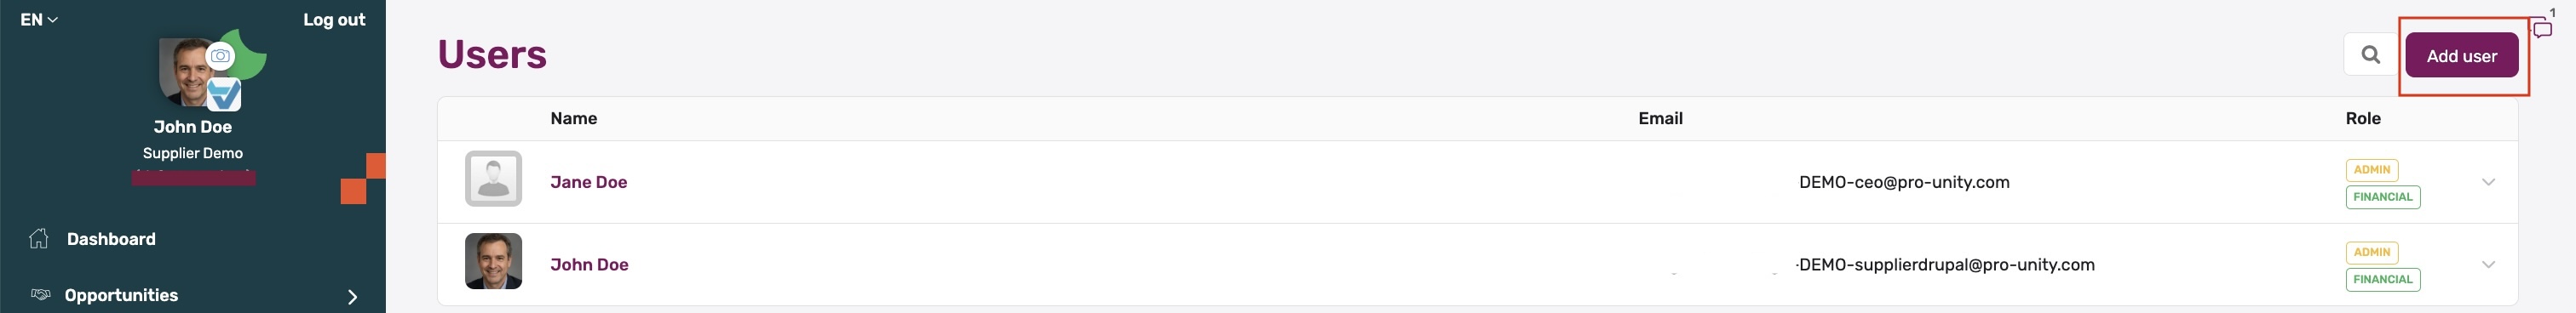The image size is (2576, 313).
Task: Expand Jane Doe's row chevron
Action: (x=2488, y=182)
